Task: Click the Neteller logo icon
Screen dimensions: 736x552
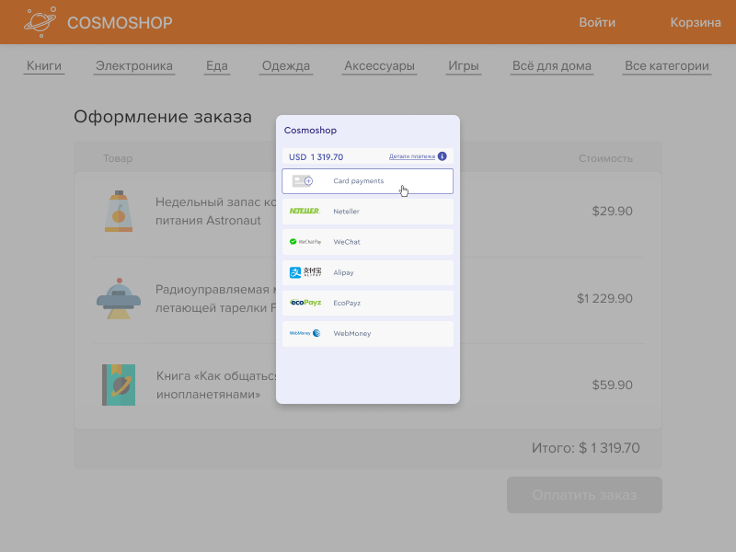Action: (x=305, y=212)
